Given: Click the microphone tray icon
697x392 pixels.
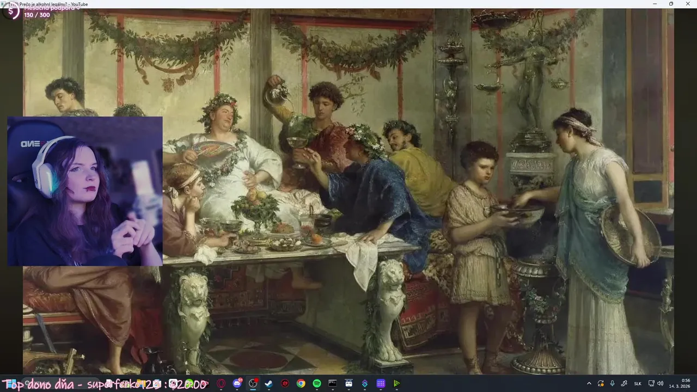Looking at the screenshot, I should tap(613, 383).
